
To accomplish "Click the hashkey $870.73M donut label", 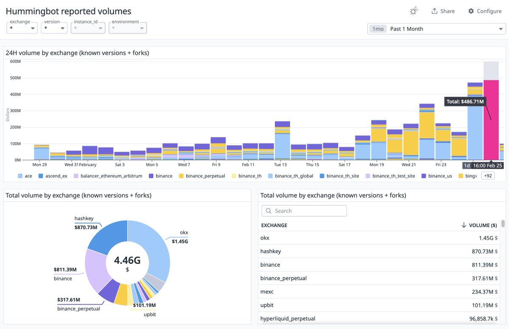I will coord(86,223).
